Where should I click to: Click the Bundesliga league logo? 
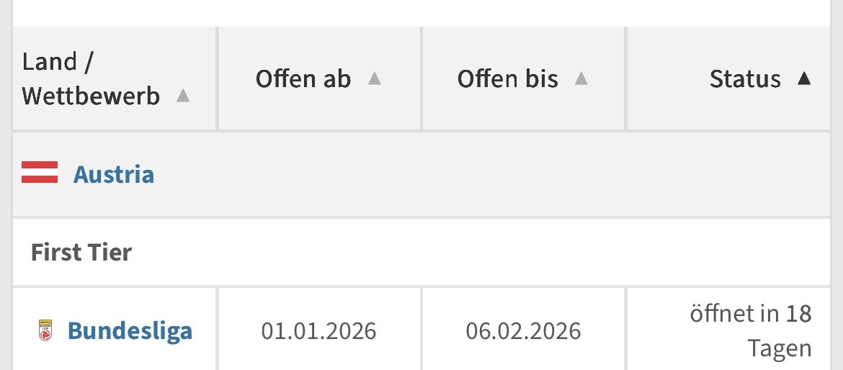tap(45, 330)
